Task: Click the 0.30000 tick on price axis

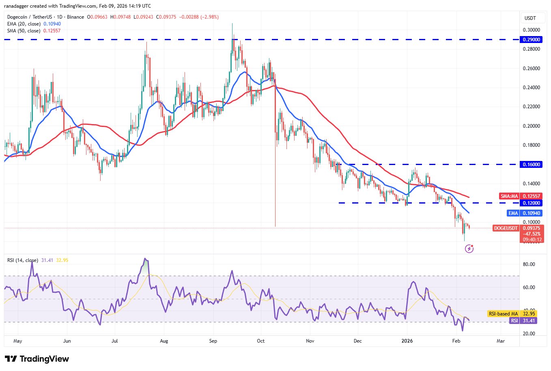Action: (531, 30)
